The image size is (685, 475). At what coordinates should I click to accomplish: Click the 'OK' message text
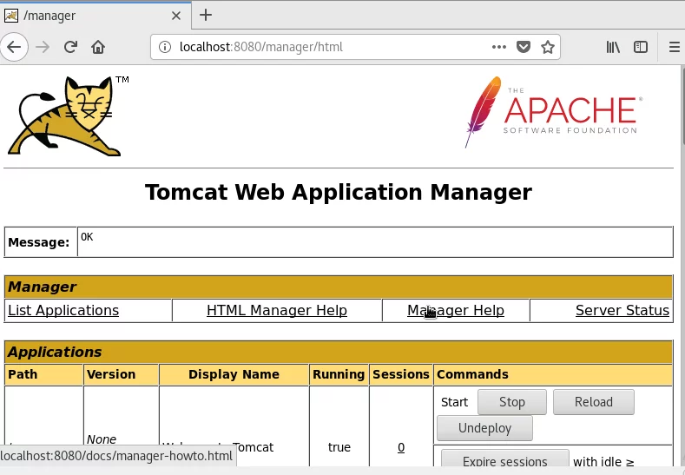point(87,237)
